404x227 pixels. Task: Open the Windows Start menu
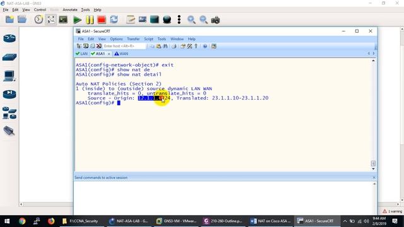(7, 221)
